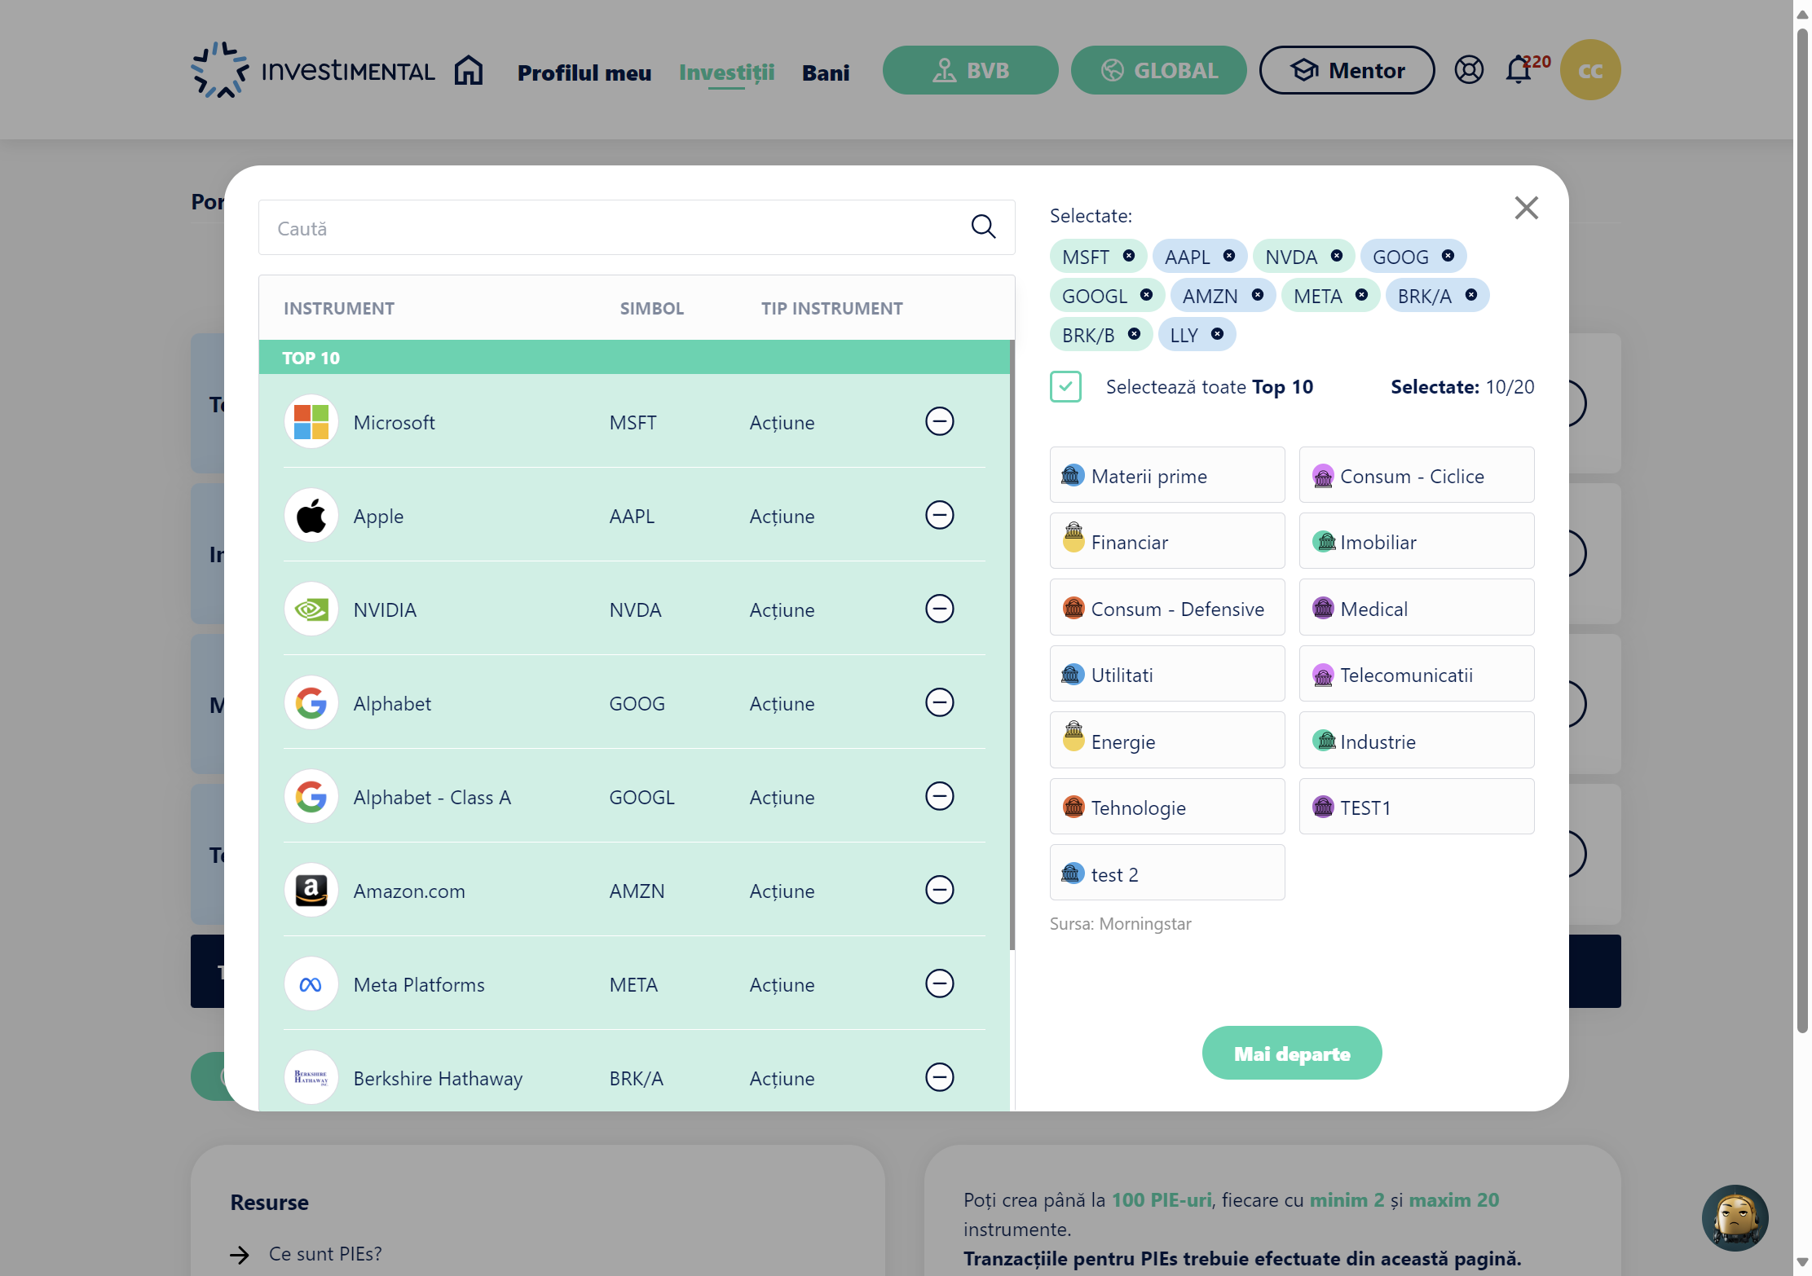The height and width of the screenshot is (1276, 1812).
Task: Remove AMZN chip via its x icon
Action: tap(1258, 295)
